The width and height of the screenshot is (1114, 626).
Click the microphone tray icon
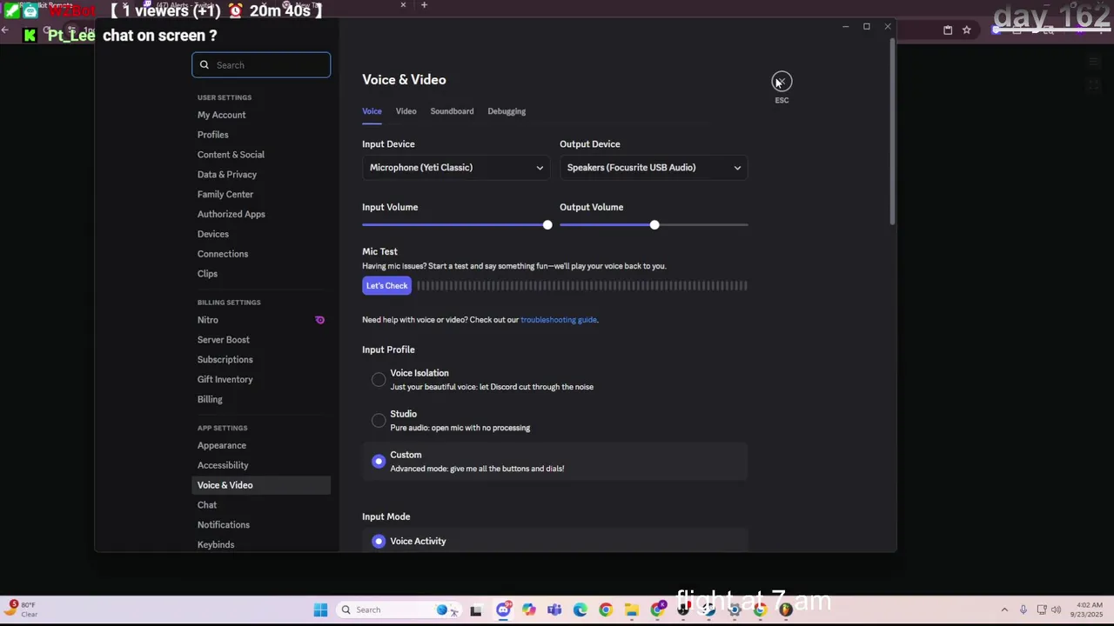[x=1023, y=609]
